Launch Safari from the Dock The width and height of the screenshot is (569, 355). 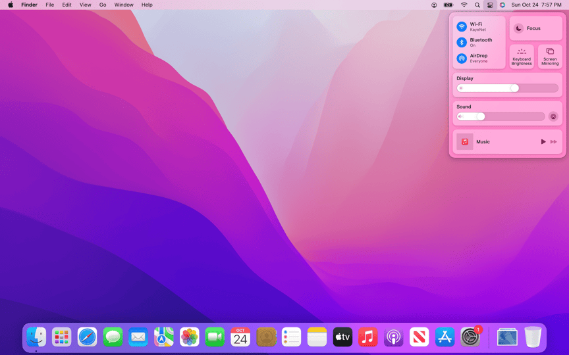click(x=87, y=337)
